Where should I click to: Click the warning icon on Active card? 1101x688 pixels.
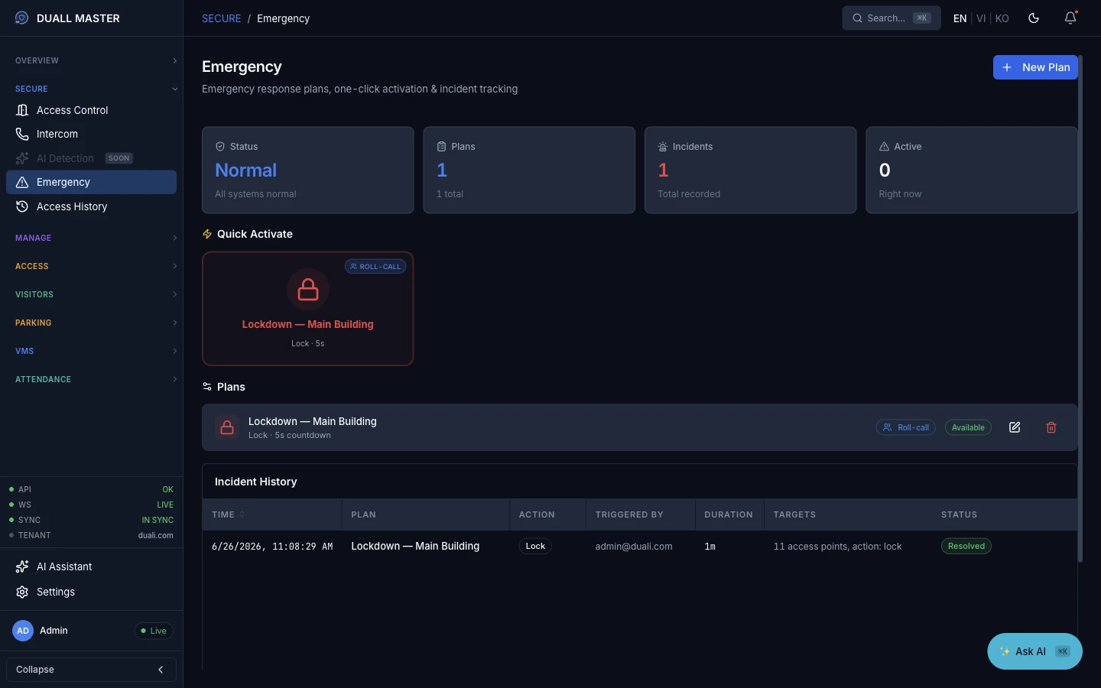[x=884, y=146]
